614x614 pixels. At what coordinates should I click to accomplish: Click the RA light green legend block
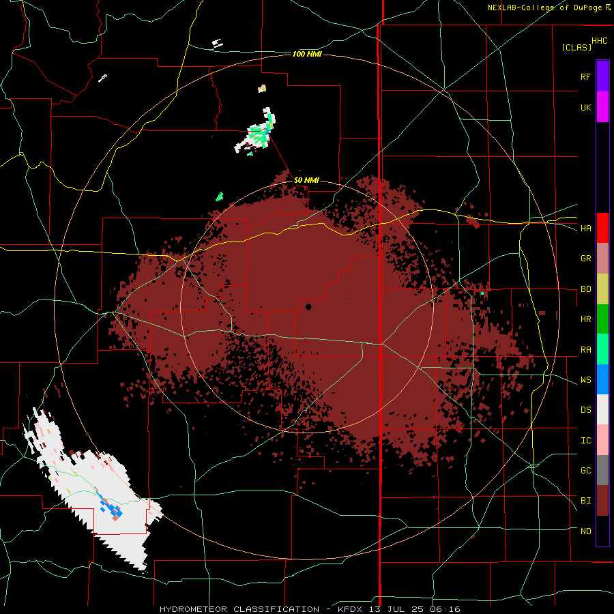(602, 349)
